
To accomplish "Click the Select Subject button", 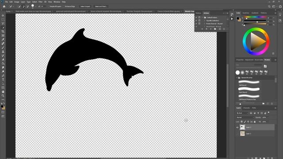I will (85, 7).
